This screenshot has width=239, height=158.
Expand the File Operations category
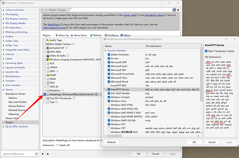coord(3,28)
